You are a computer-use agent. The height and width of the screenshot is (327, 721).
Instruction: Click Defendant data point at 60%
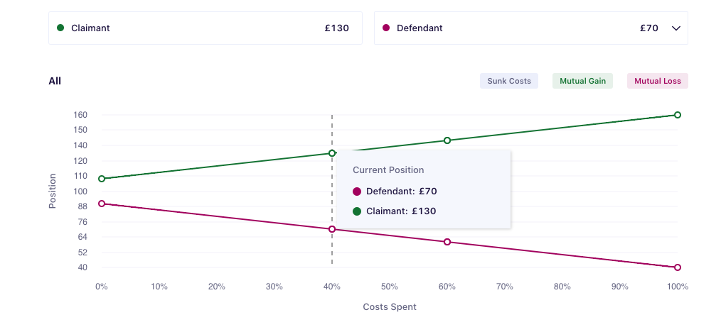tap(447, 242)
